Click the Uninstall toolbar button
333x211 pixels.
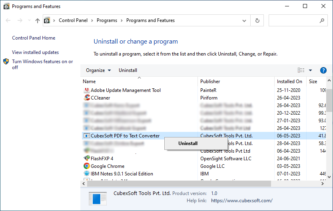click(128, 70)
